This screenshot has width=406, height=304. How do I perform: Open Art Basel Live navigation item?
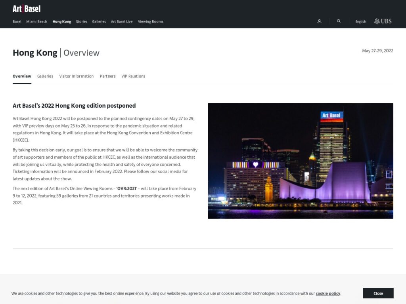click(x=122, y=21)
